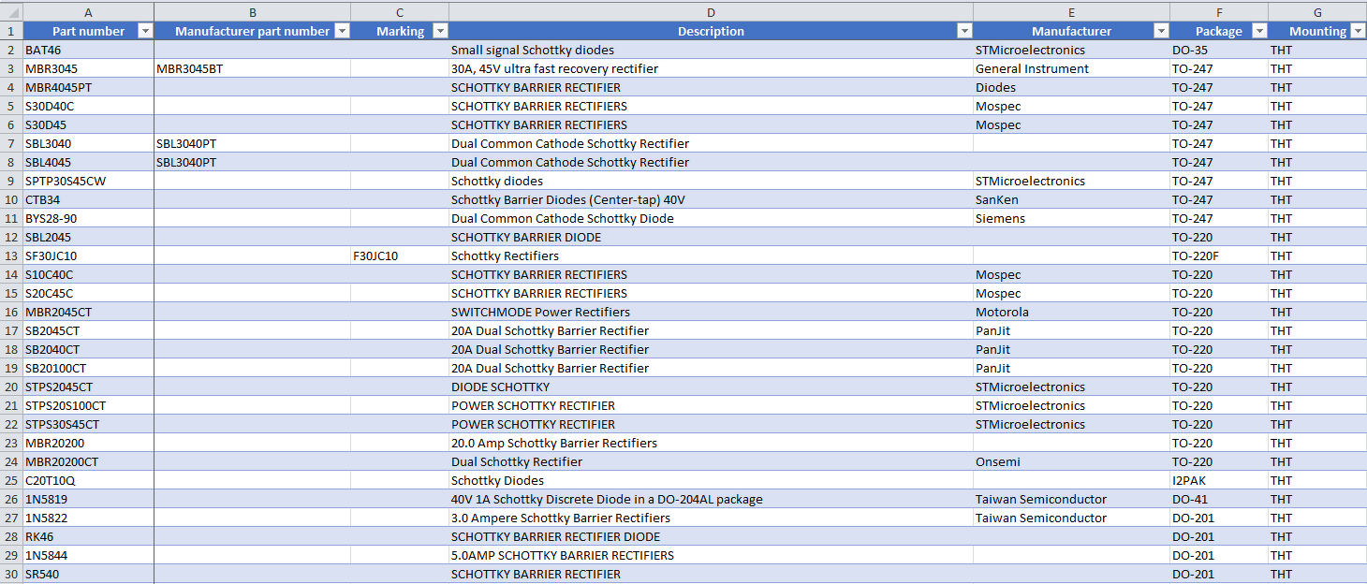
Task: Click the S30D40C part number cell
Action: click(89, 106)
